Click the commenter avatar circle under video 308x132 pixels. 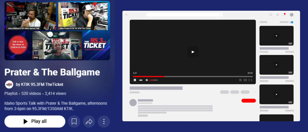(133, 103)
